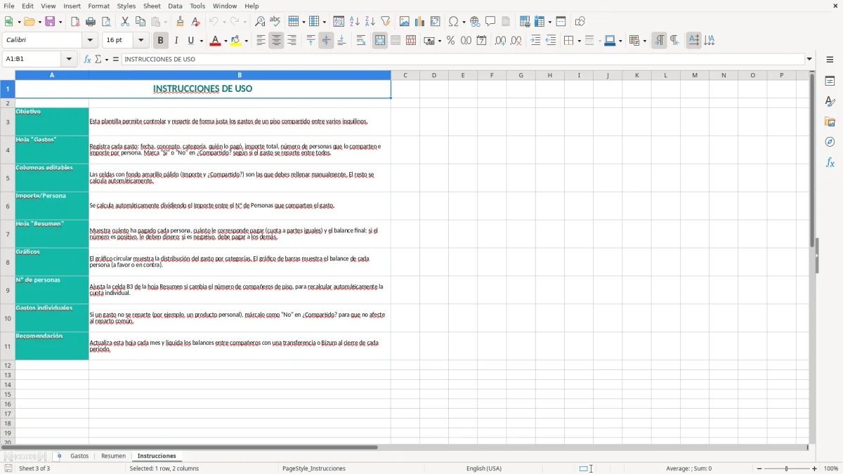
Task: Increase cell indent
Action: click(535, 41)
